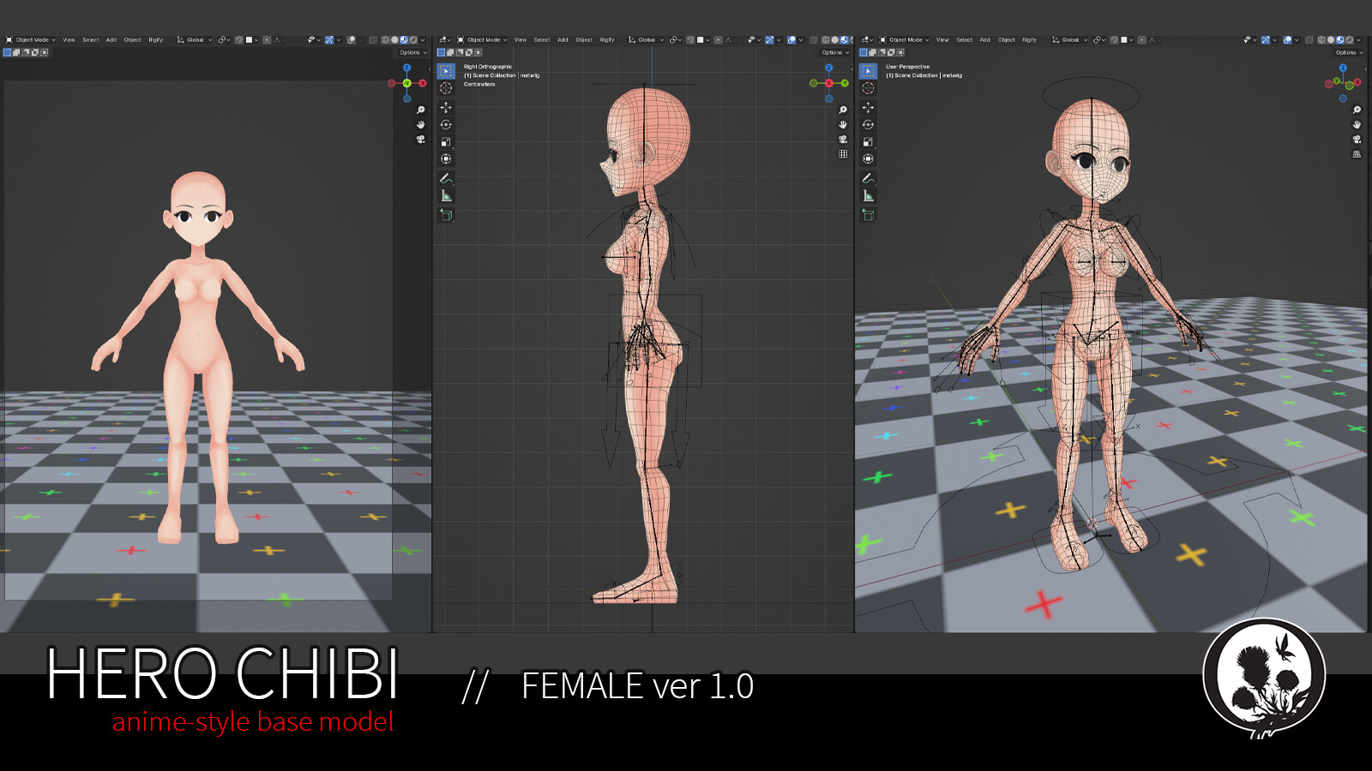The image size is (1372, 771).
Task: Activate Select Box tool in right viewport
Action: 868,71
